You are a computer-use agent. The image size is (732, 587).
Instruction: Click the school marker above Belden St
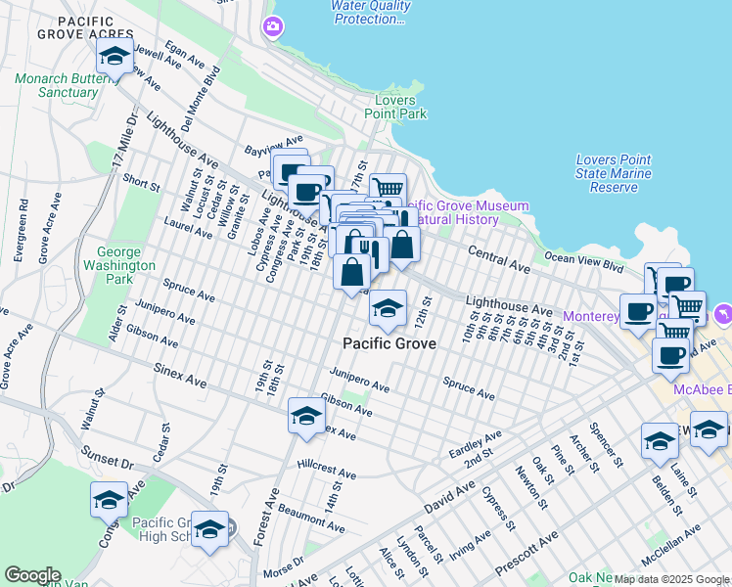tap(660, 444)
